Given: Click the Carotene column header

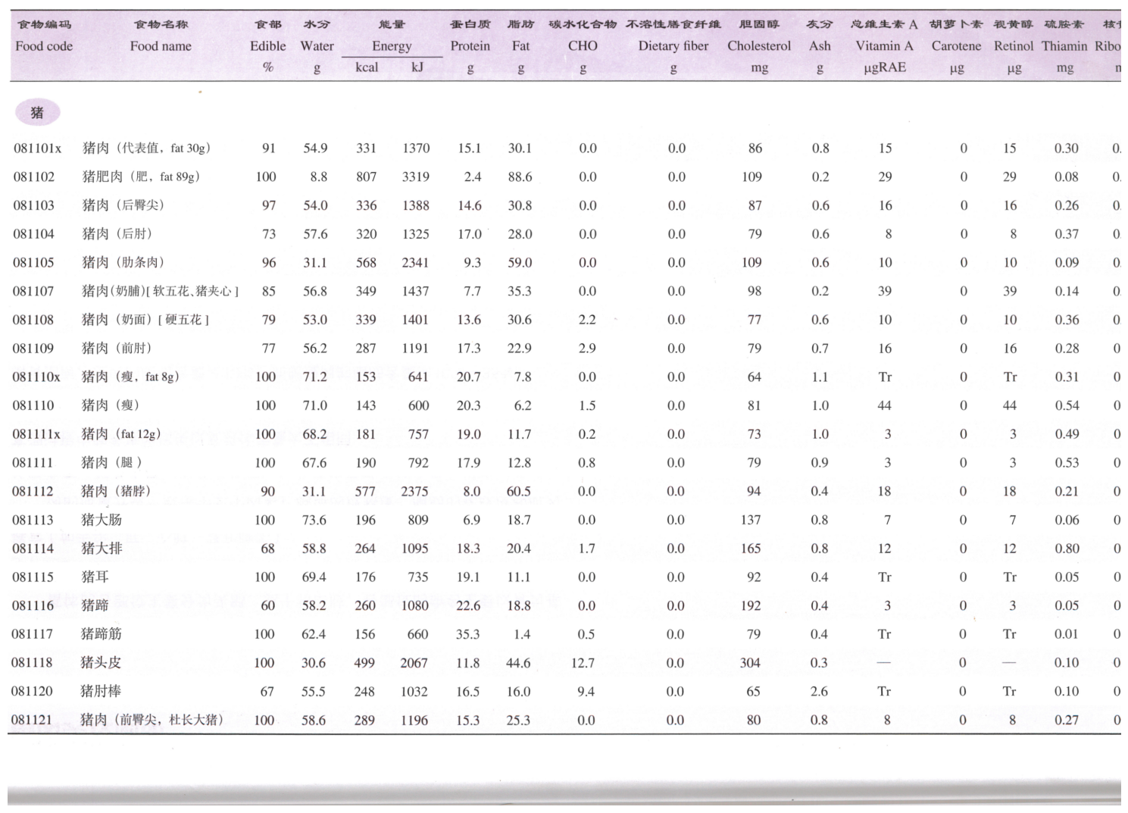Looking at the screenshot, I should pos(956,45).
